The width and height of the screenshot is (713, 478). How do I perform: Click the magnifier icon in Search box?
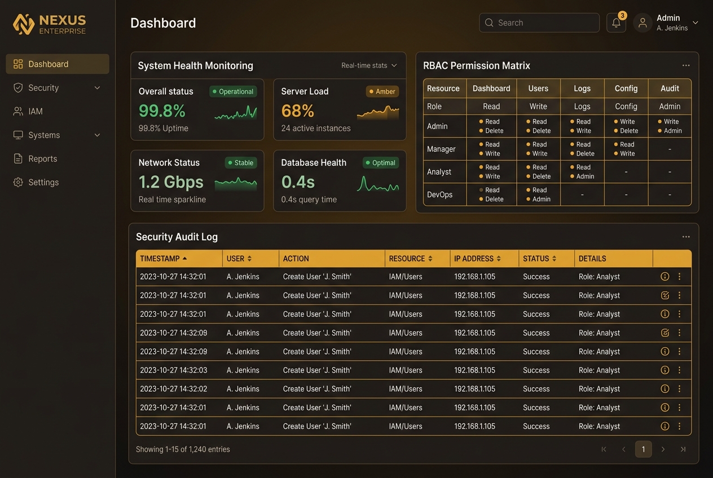[x=489, y=23]
